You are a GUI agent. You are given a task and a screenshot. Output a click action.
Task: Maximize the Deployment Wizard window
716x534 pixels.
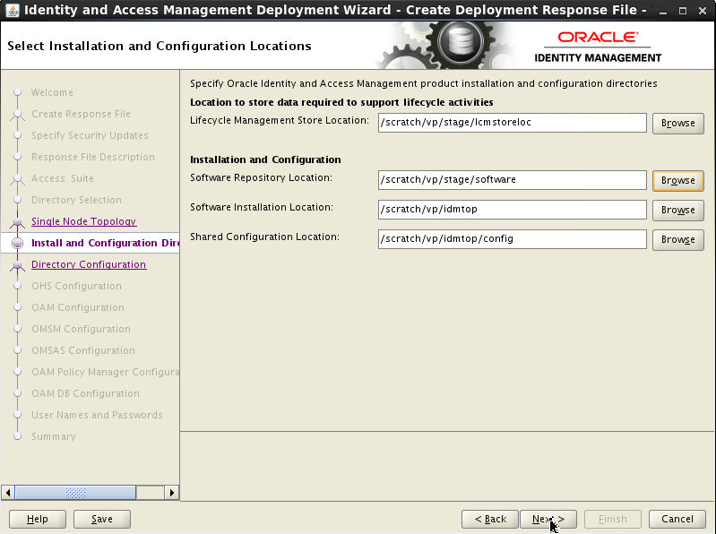(683, 11)
